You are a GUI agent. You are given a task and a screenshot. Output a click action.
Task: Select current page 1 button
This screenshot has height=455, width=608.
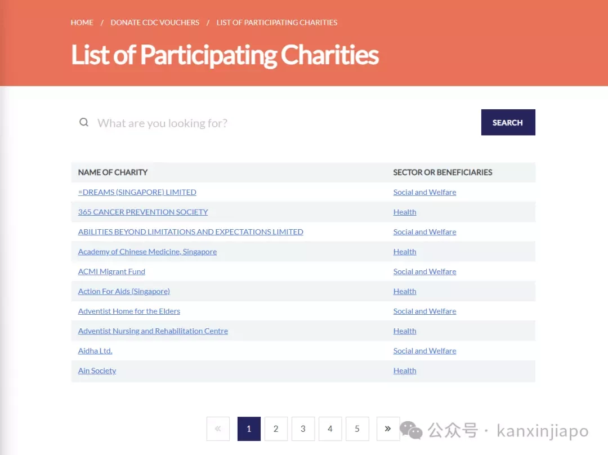(249, 429)
